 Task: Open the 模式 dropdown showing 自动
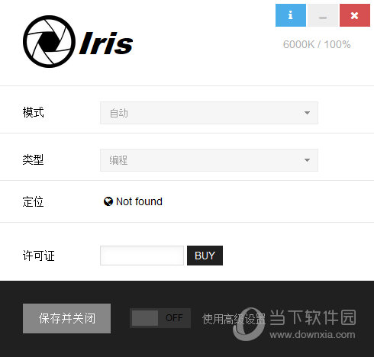point(209,113)
